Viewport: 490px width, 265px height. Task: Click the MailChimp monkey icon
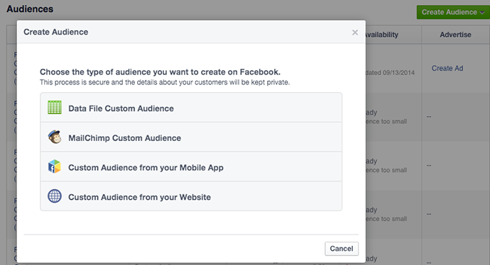pos(55,137)
